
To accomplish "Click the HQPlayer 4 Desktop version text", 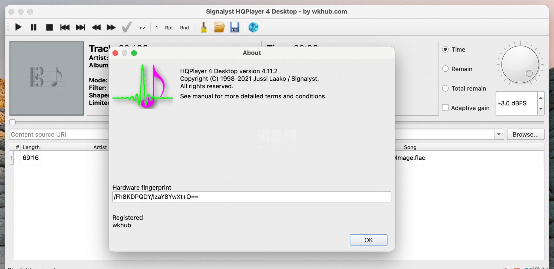I will coord(229,71).
